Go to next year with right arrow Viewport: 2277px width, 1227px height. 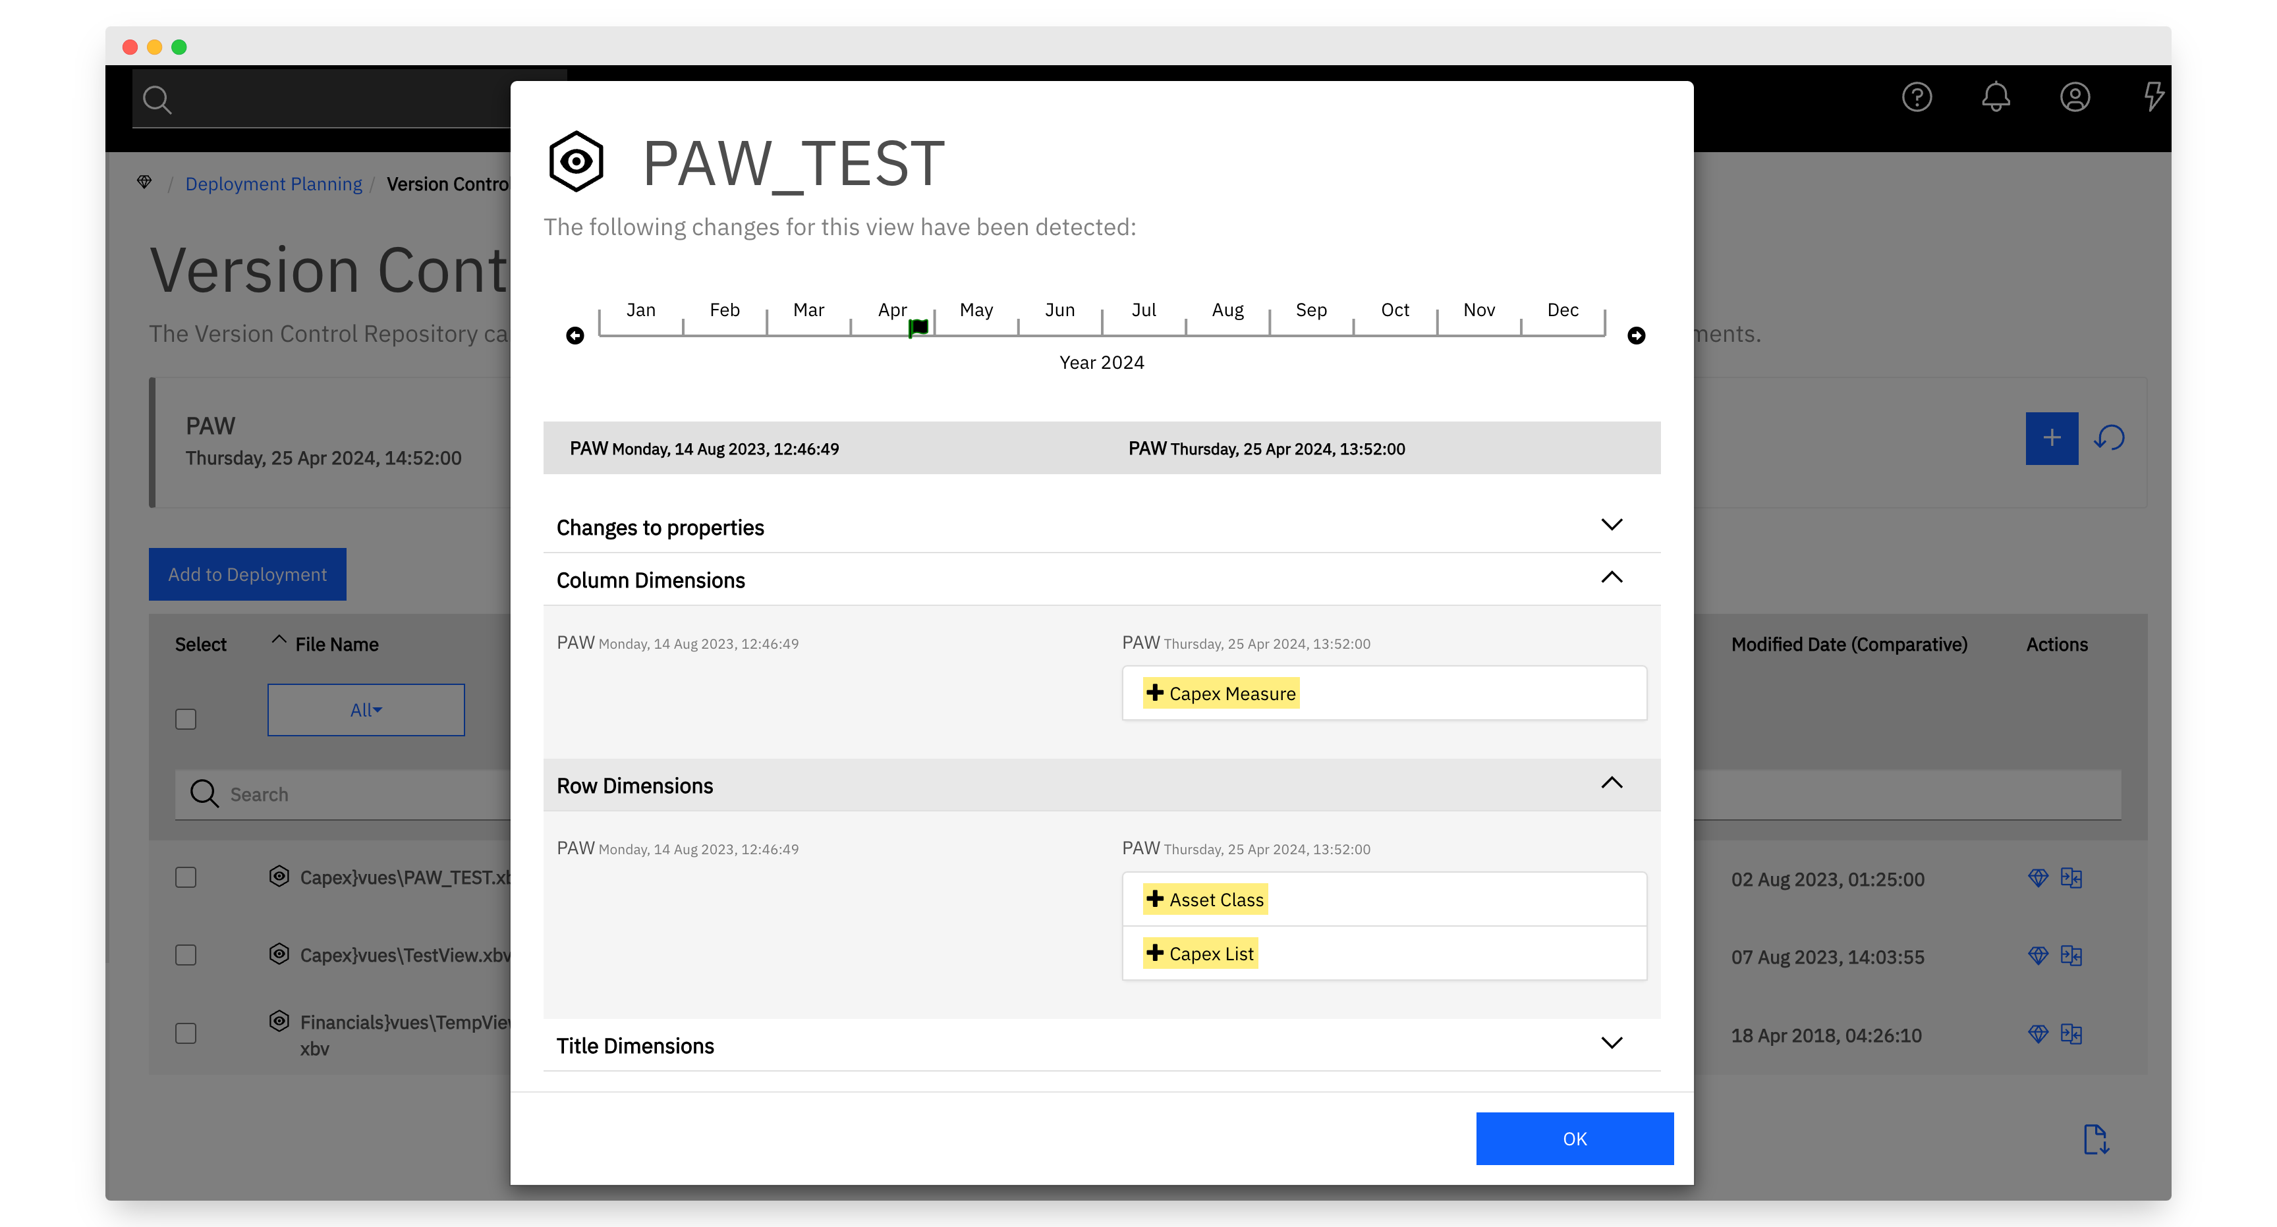coord(1636,336)
